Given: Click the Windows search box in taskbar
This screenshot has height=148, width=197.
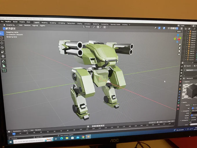Looking at the screenshot, I should pos(33,140).
